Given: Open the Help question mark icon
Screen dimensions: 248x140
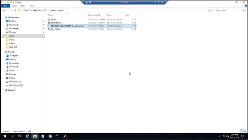Looking at the screenshot, I should [245, 6].
